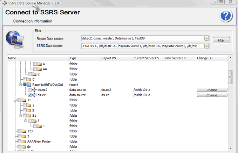Check the box for folder C
The image size is (238, 153).
[x=25, y=79]
